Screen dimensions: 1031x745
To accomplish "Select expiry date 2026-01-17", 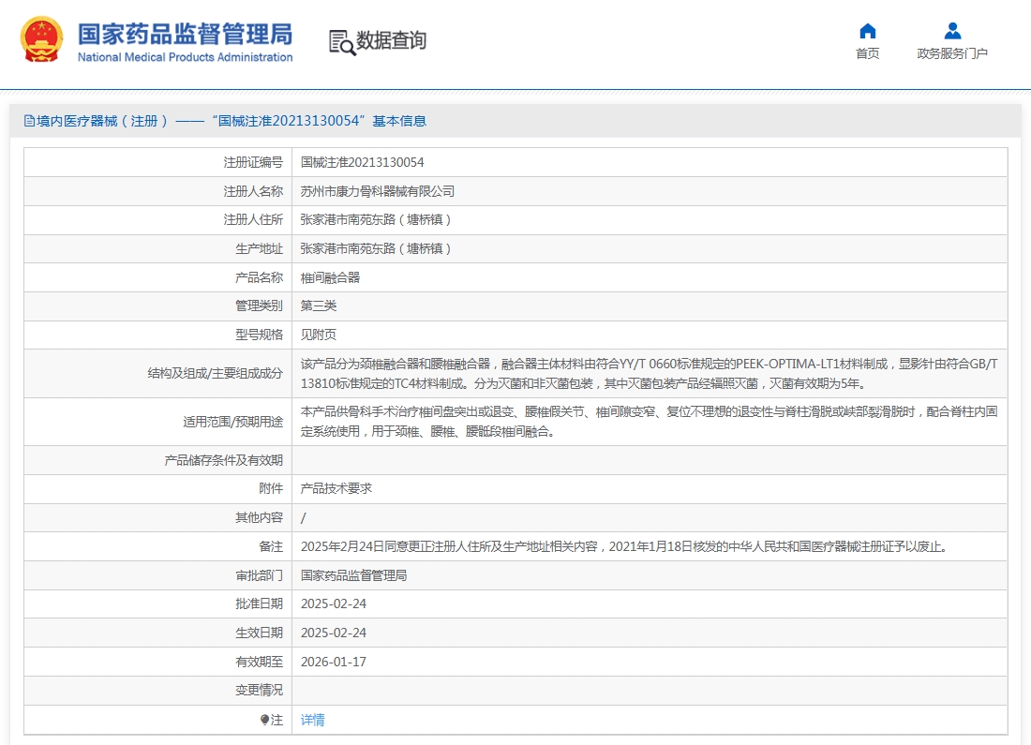I will tap(334, 662).
